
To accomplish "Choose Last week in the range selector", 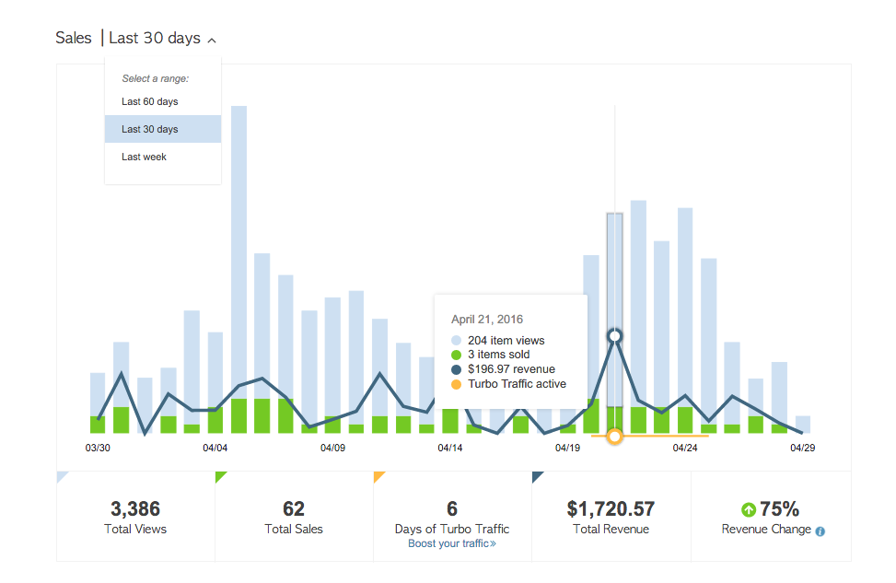I will (x=144, y=157).
